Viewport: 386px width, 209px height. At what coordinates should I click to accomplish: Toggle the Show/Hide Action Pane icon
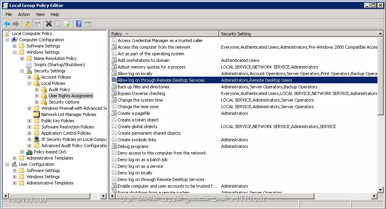point(88,24)
